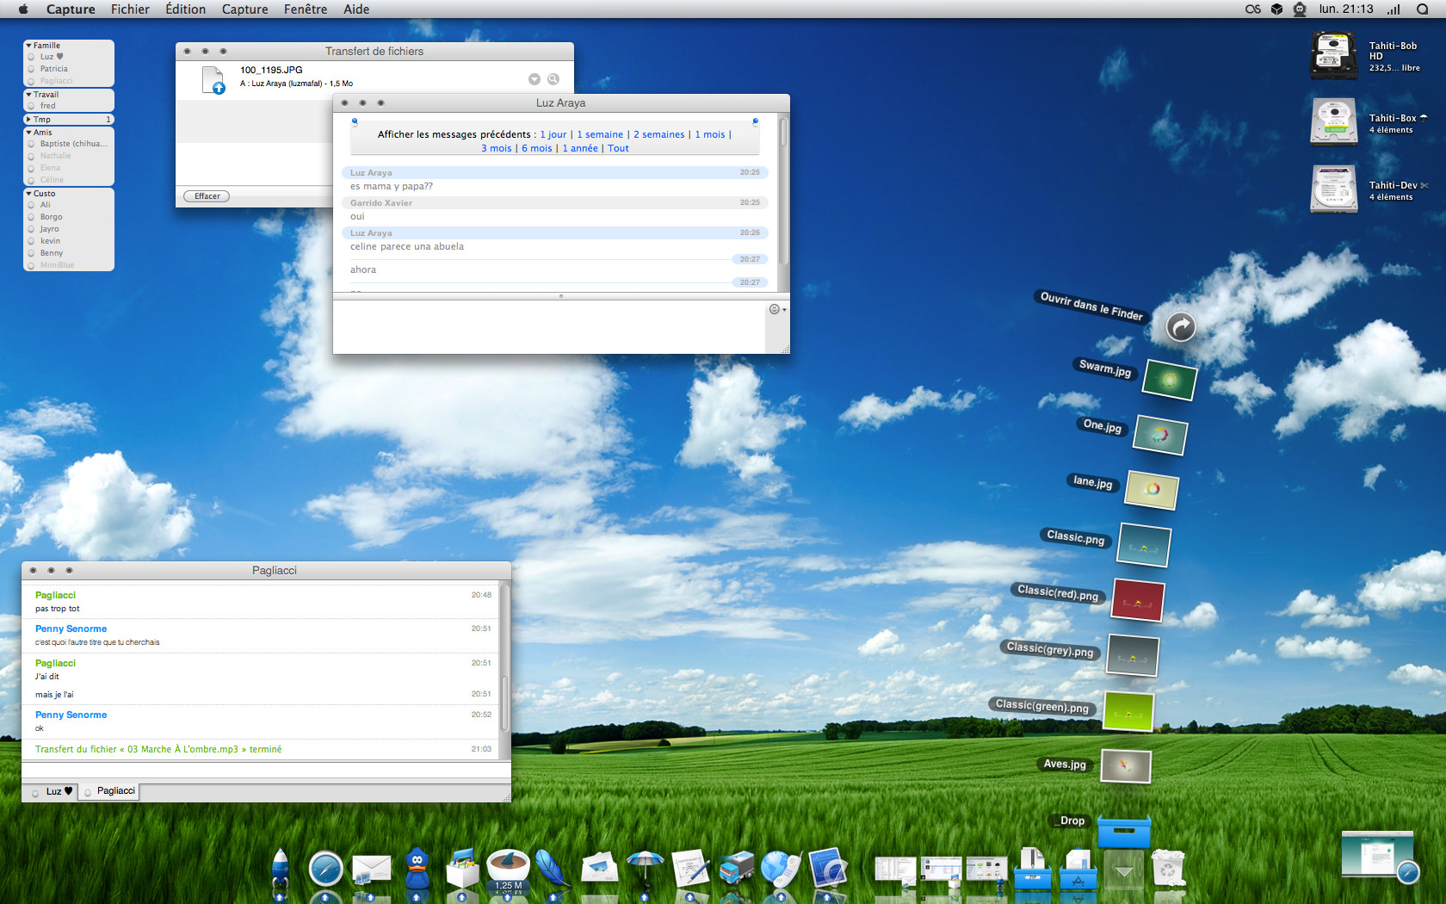Select contact fred in Travail group
Viewport: 1446px width, 904px height.
[x=69, y=106]
